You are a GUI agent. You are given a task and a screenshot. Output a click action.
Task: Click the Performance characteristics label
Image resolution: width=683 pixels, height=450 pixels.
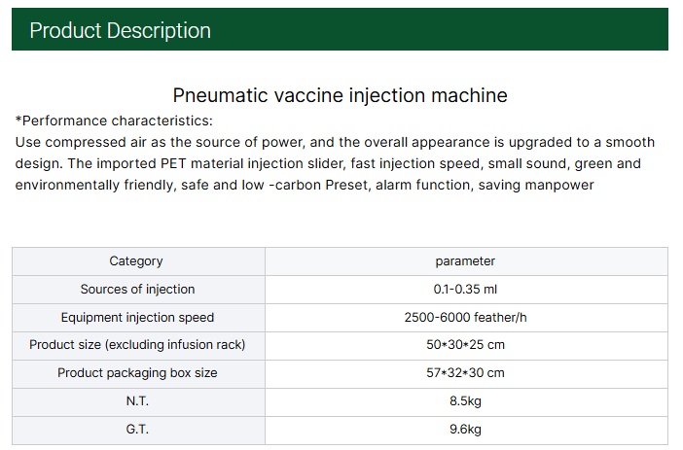pos(114,121)
